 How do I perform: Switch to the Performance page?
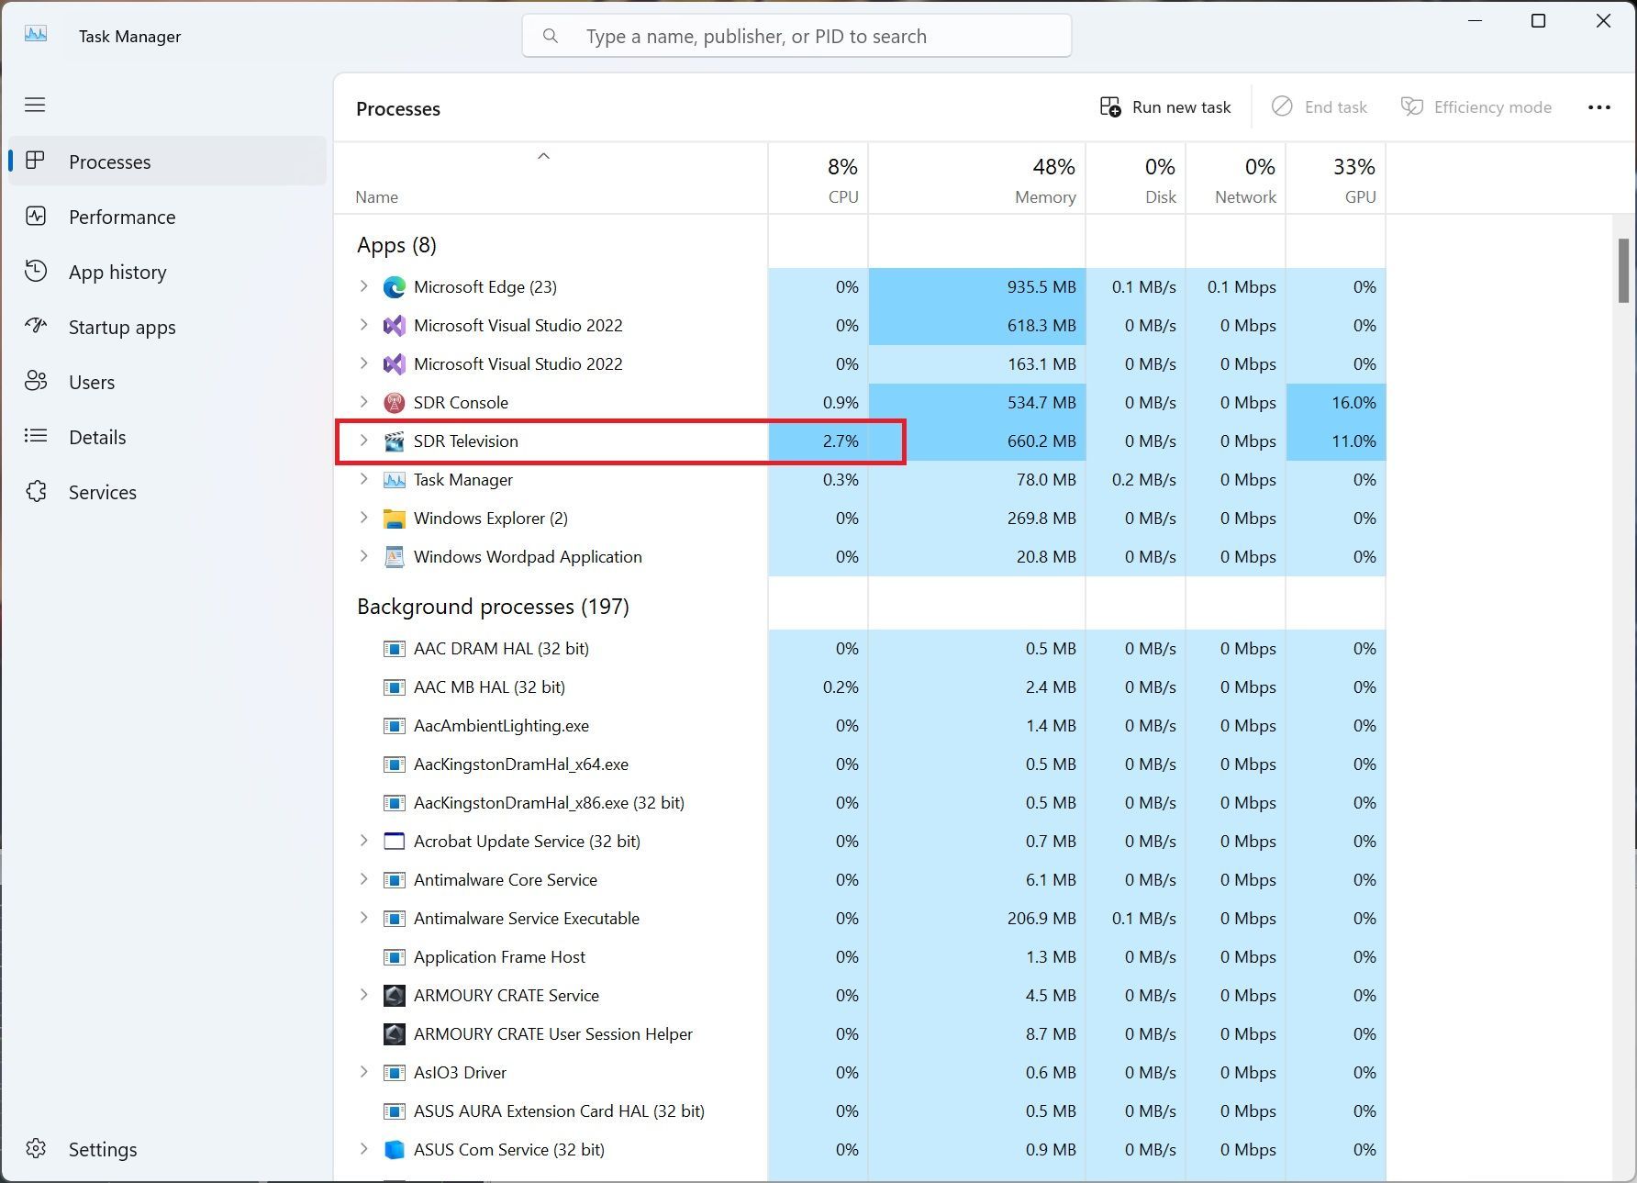pos(168,217)
